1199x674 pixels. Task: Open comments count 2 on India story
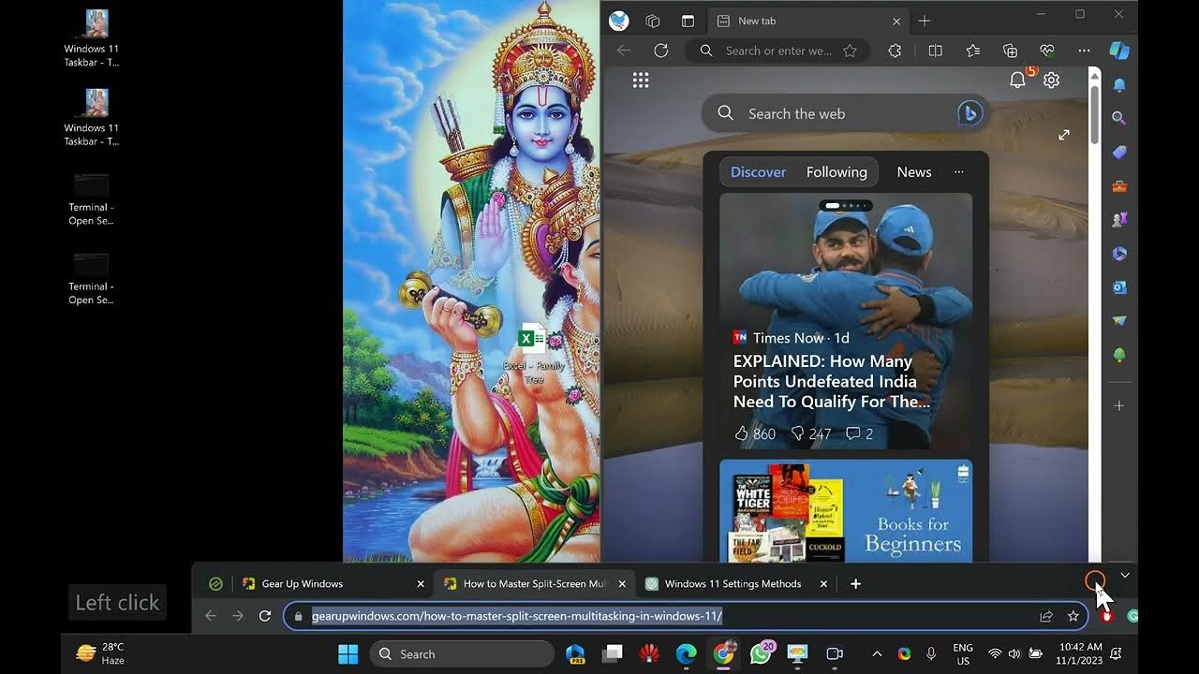[x=860, y=433]
